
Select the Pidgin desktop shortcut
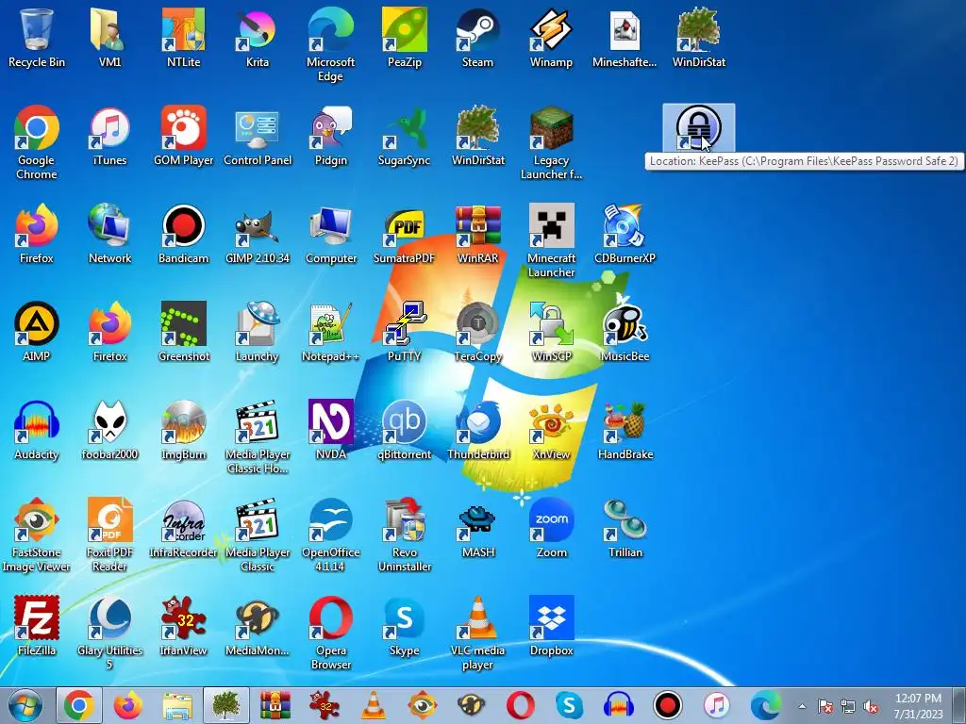330,136
